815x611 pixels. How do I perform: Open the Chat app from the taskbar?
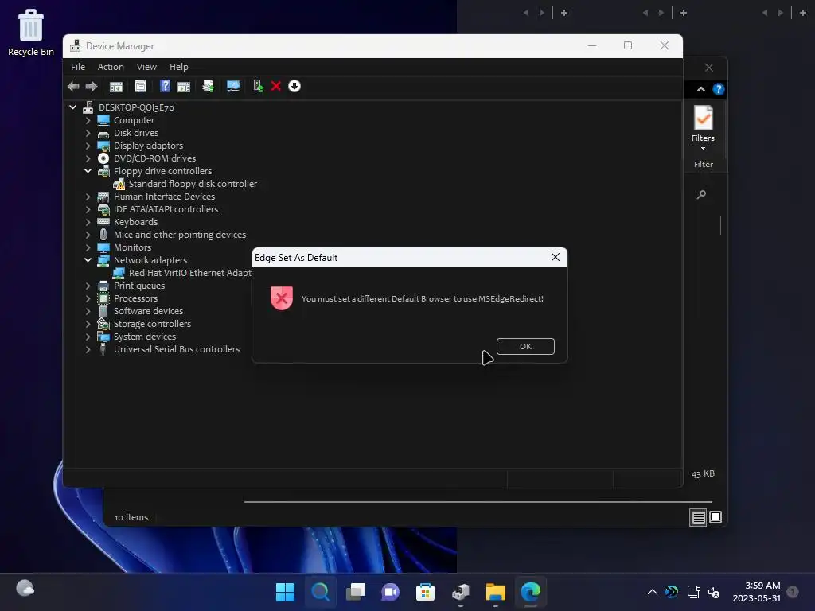(x=390, y=592)
